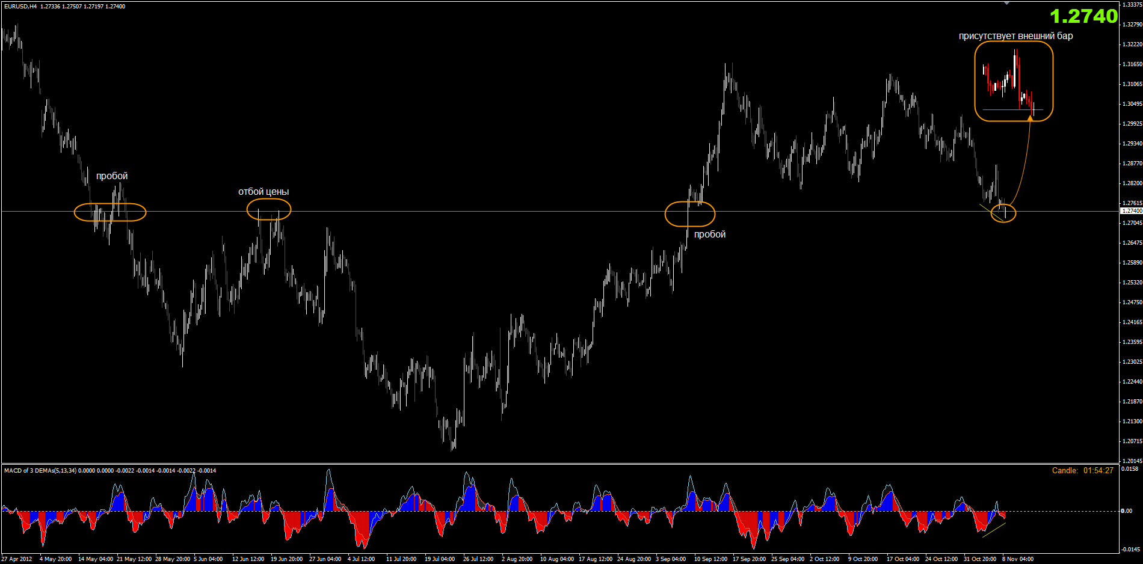Click the 19 Jun 20:00 time axis label
Screen dimensions: 1143x564
[286, 559]
